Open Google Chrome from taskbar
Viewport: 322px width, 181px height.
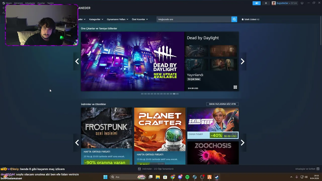(x=173, y=177)
